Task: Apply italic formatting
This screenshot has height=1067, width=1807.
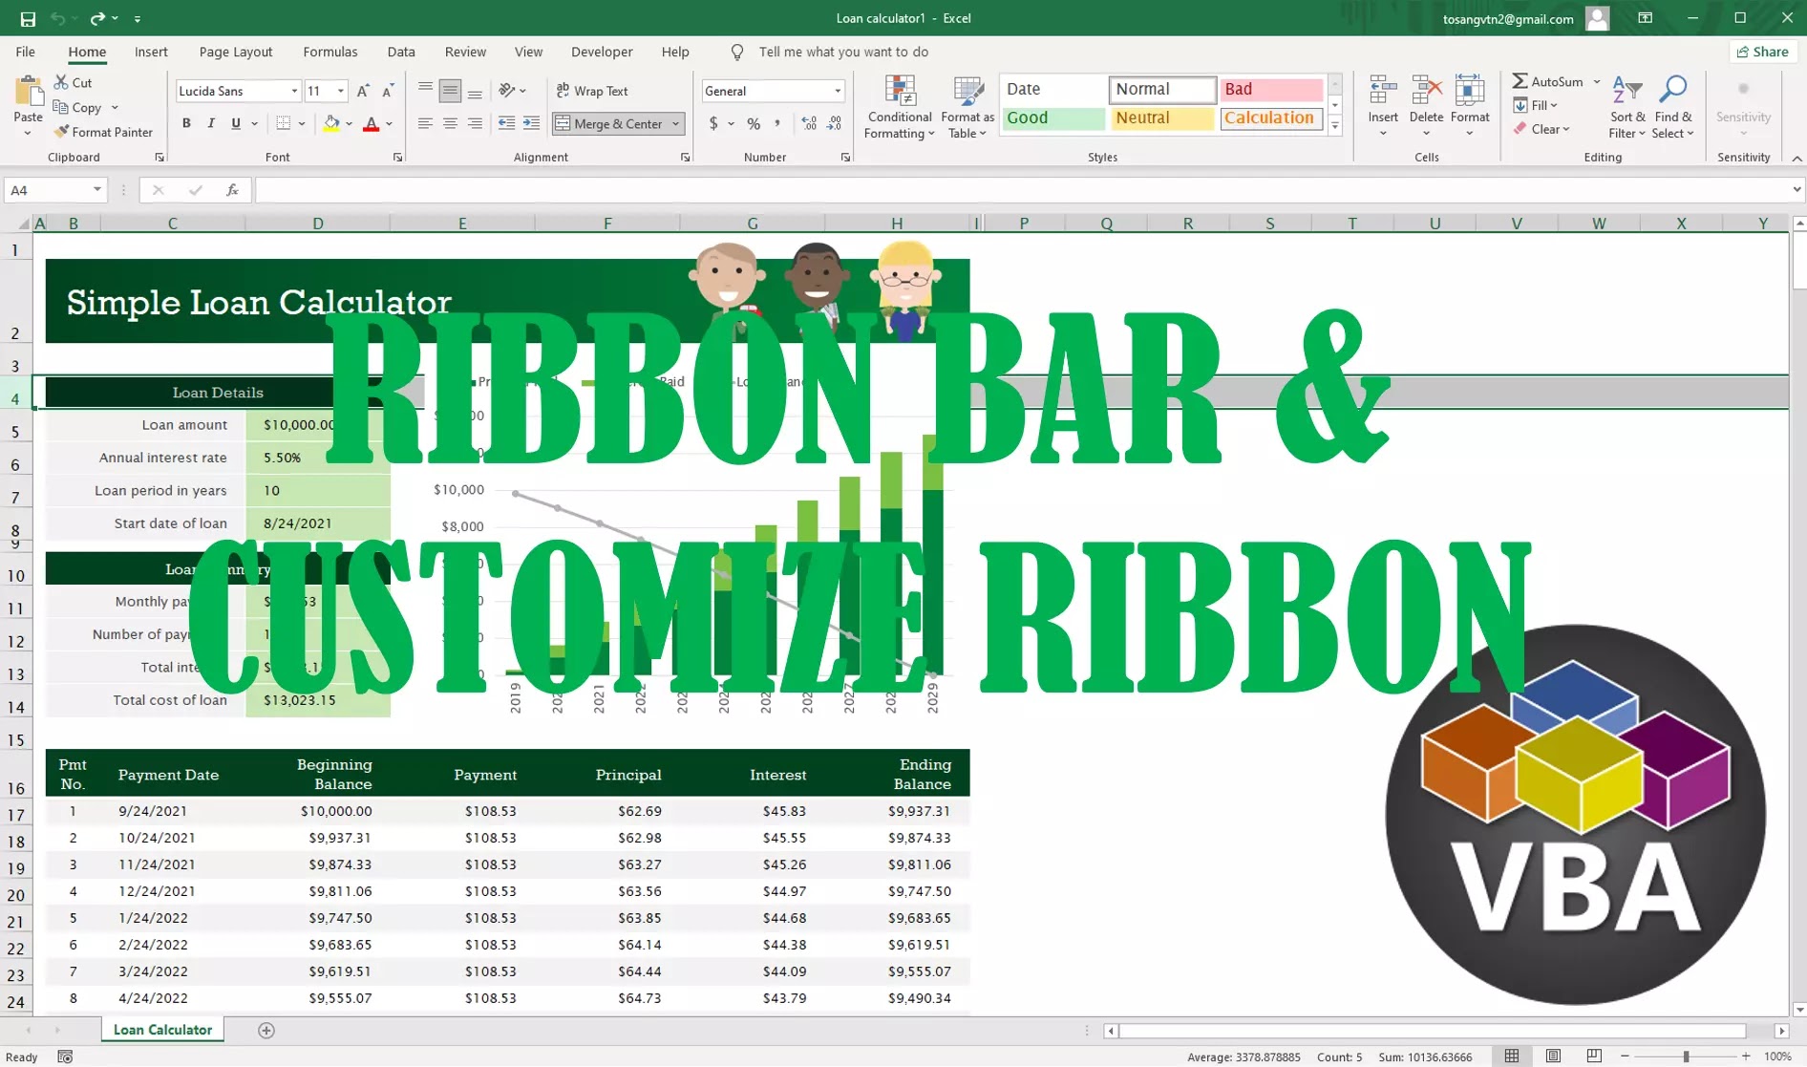Action: (211, 123)
